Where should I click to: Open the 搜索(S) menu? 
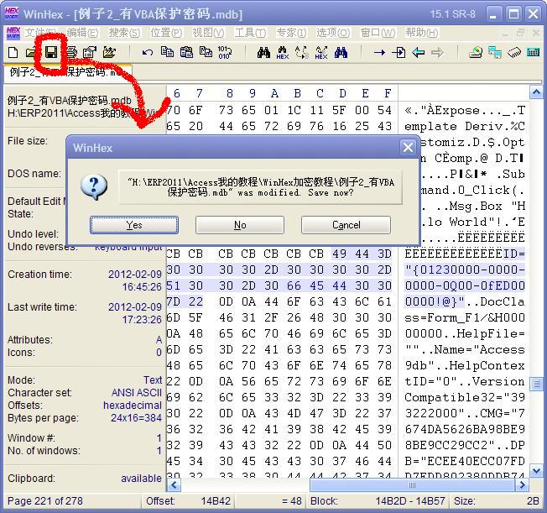pos(124,33)
